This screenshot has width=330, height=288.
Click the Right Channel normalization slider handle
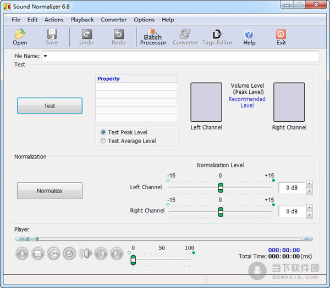221,212
